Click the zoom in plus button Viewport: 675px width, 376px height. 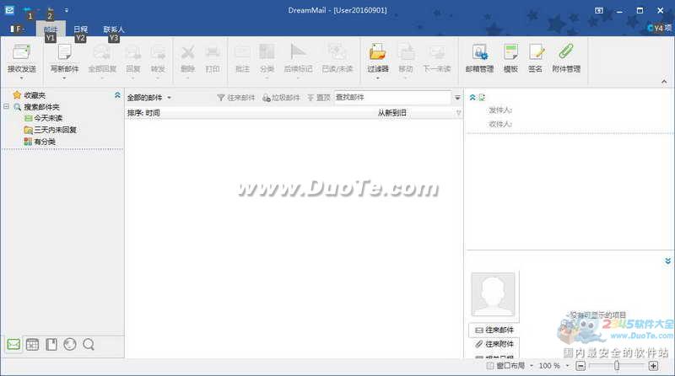click(653, 366)
